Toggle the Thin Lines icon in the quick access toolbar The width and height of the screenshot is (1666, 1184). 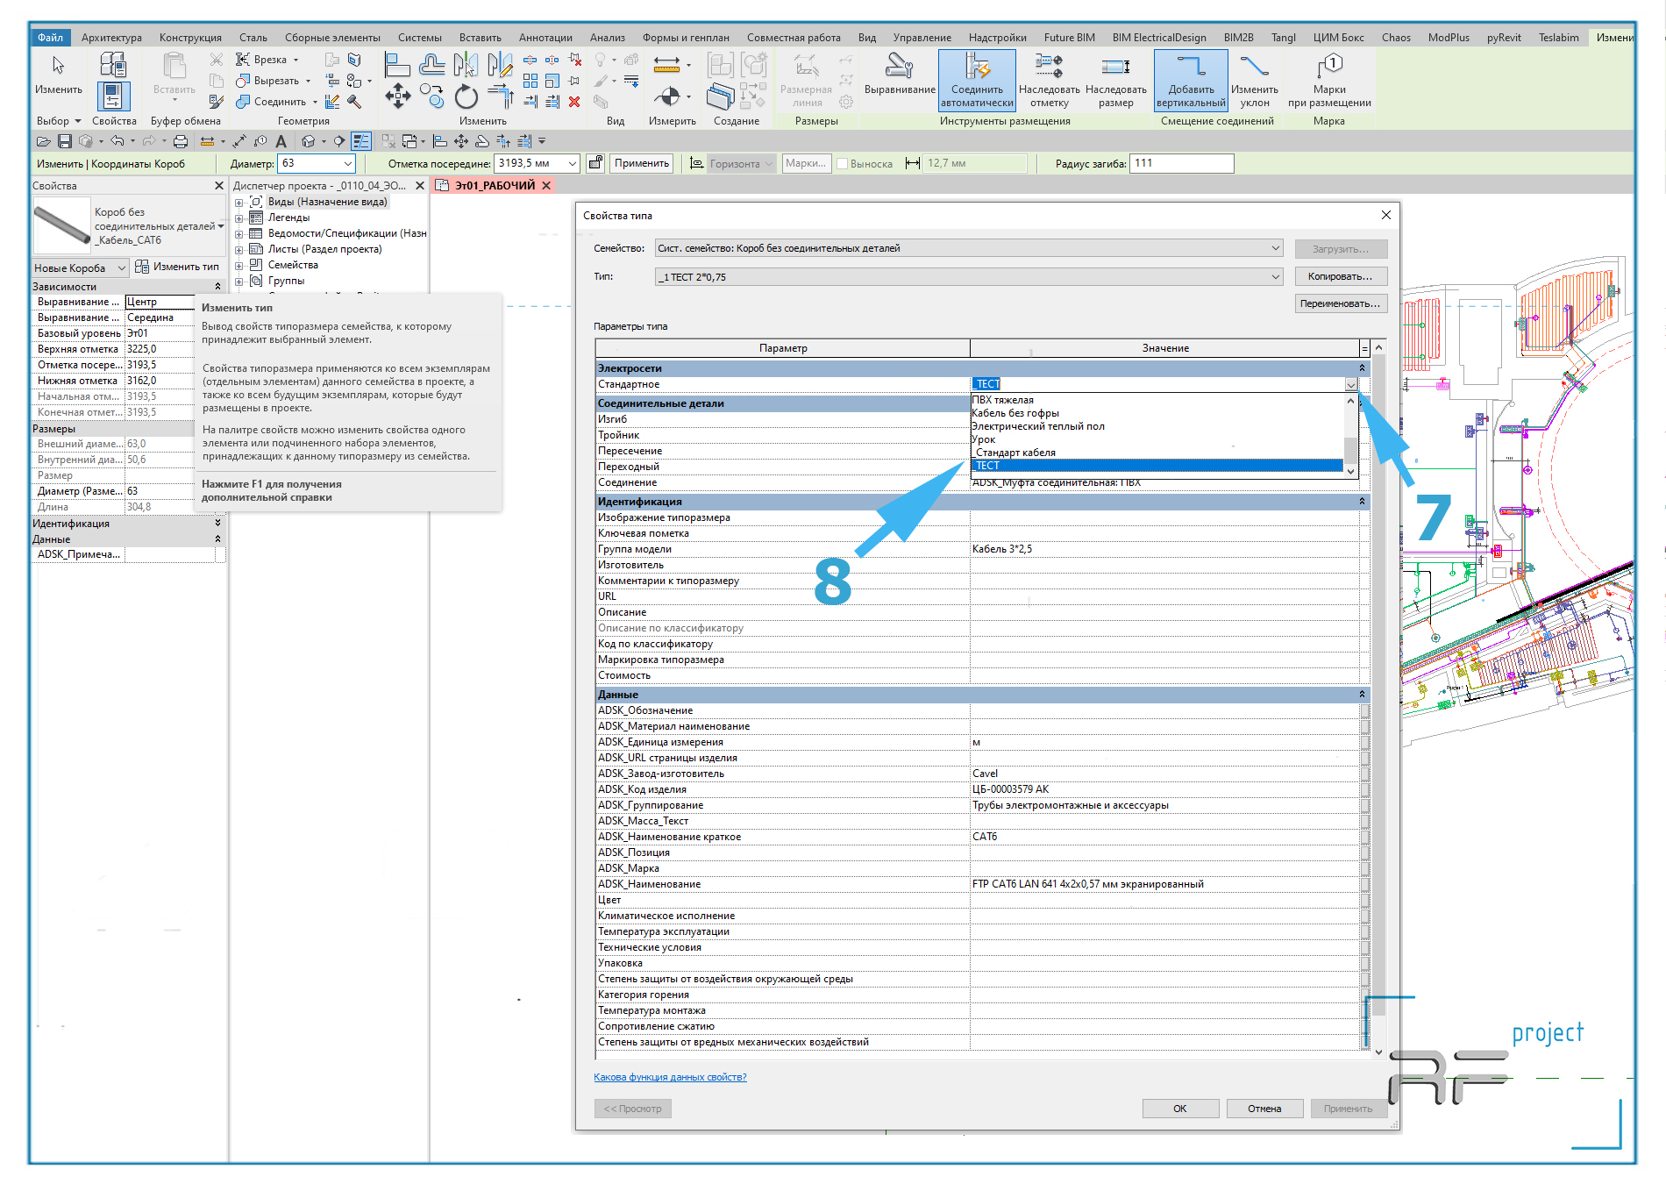pos(361,141)
